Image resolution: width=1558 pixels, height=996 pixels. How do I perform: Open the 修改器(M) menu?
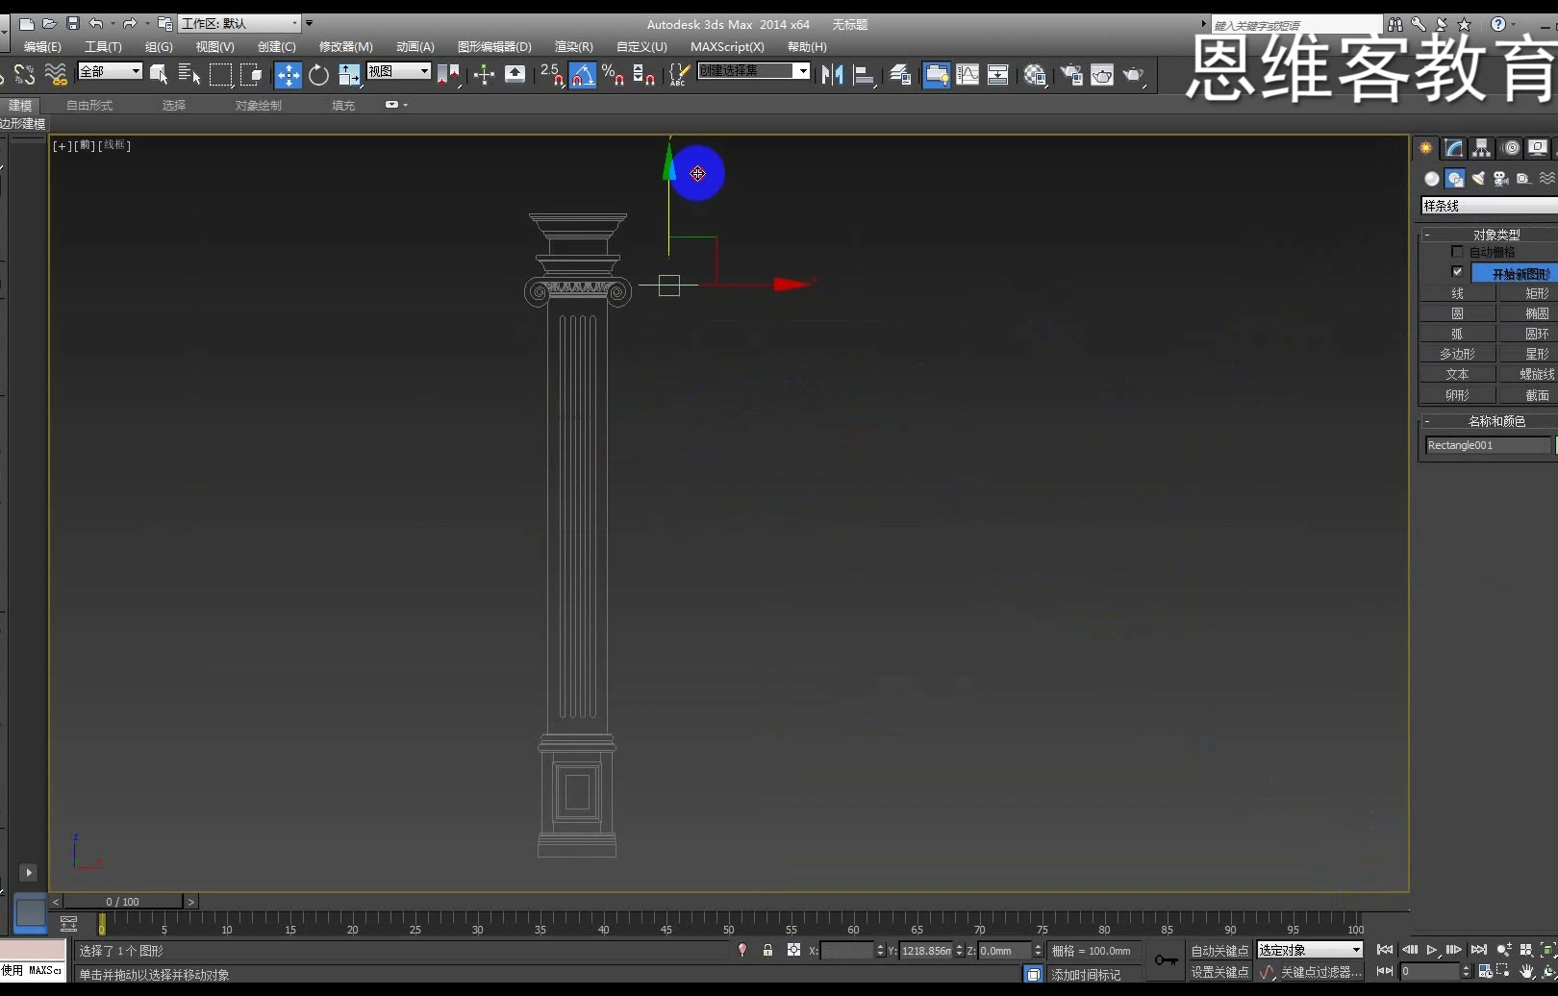[x=345, y=46]
